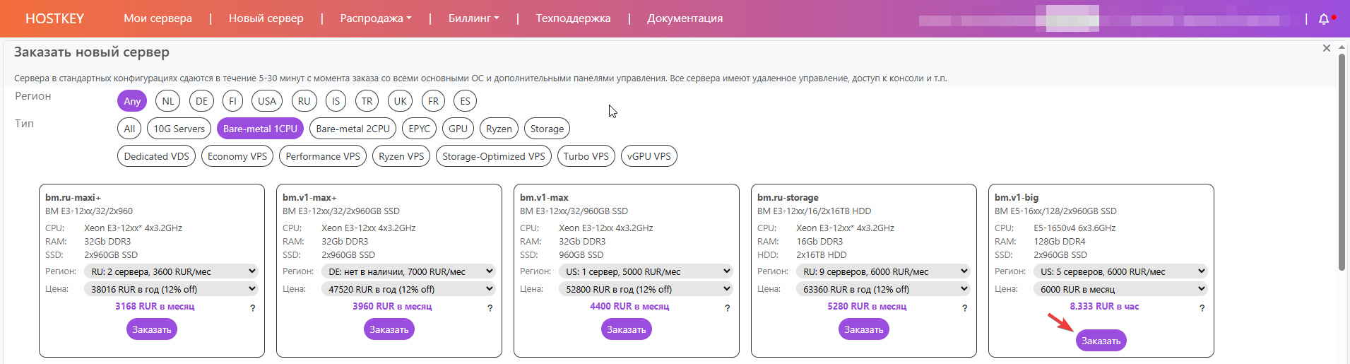Viewport: 1350px width, 364px height.
Task: Click the HOSTKEY logo
Action: (54, 18)
